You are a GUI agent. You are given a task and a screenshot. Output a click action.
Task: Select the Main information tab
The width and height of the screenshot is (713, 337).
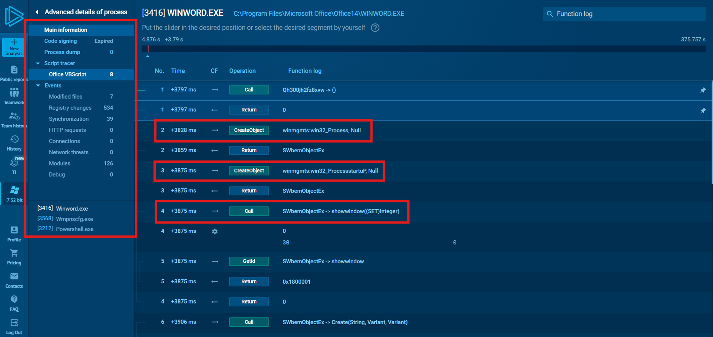coord(66,30)
